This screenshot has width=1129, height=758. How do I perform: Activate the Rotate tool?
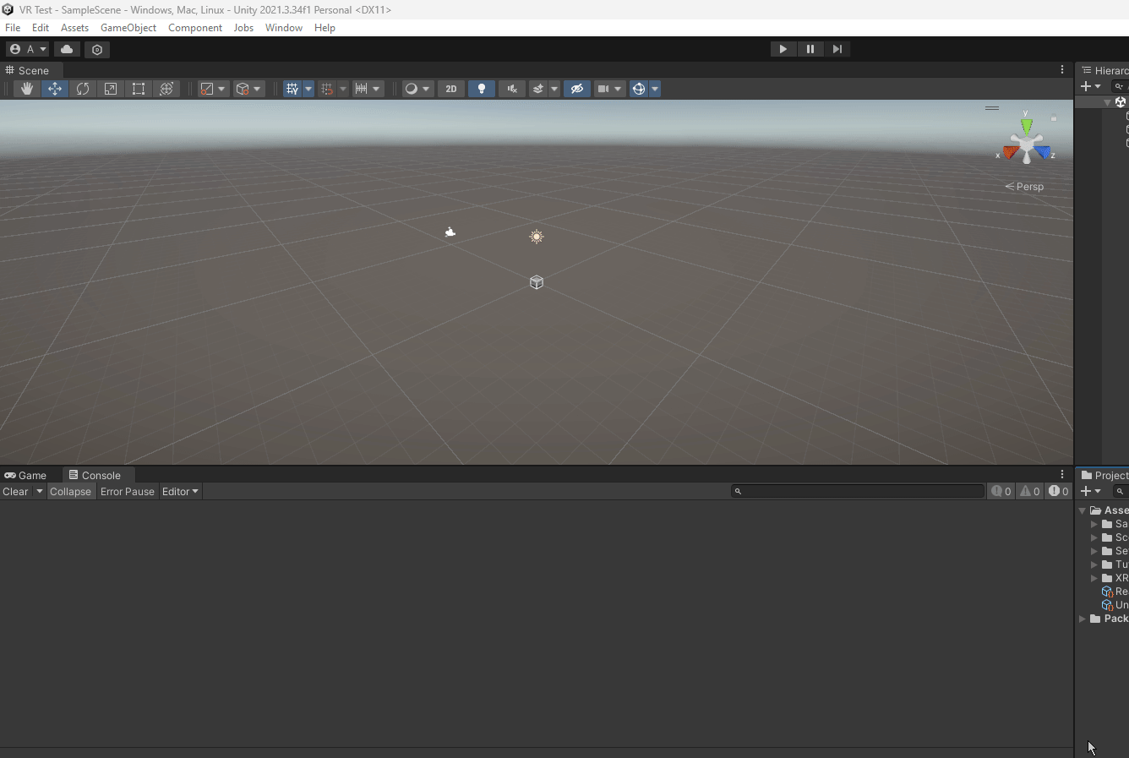tap(82, 88)
